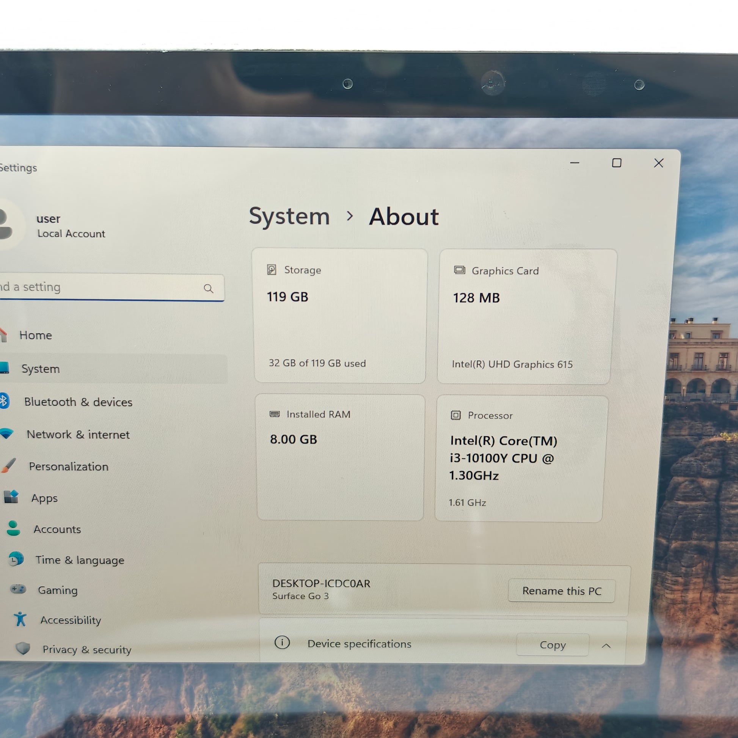Screen dimensions: 738x738
Task: Click the Network & internet wifi icon
Action: pyautogui.click(x=6, y=433)
